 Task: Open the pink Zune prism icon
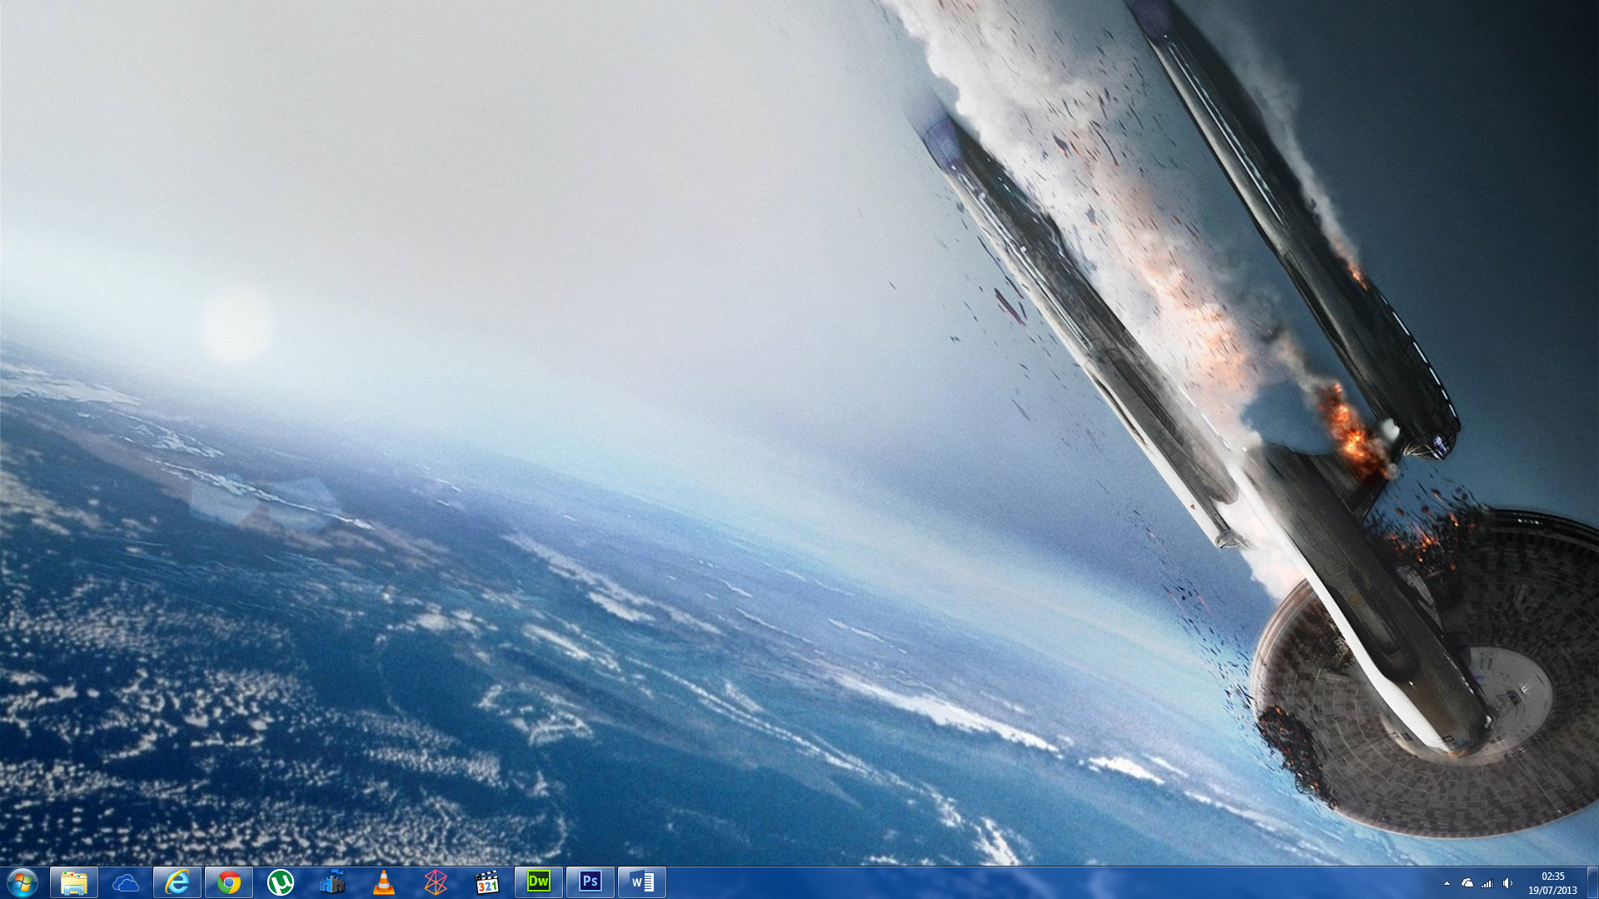tap(436, 882)
